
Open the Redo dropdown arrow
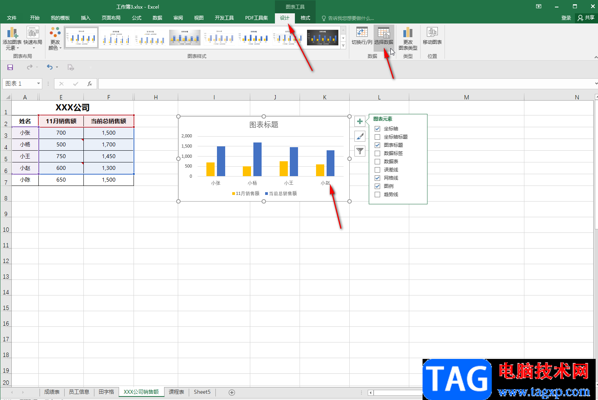(37, 67)
